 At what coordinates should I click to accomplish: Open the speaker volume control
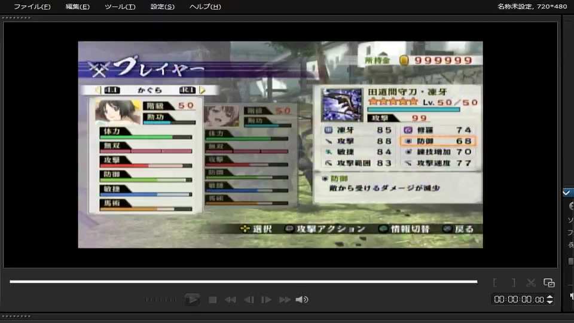coord(301,300)
